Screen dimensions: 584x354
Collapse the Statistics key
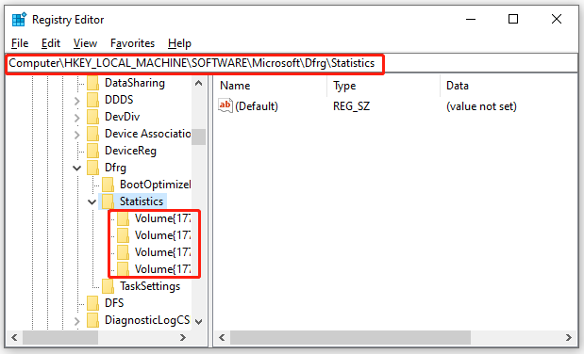coord(92,201)
